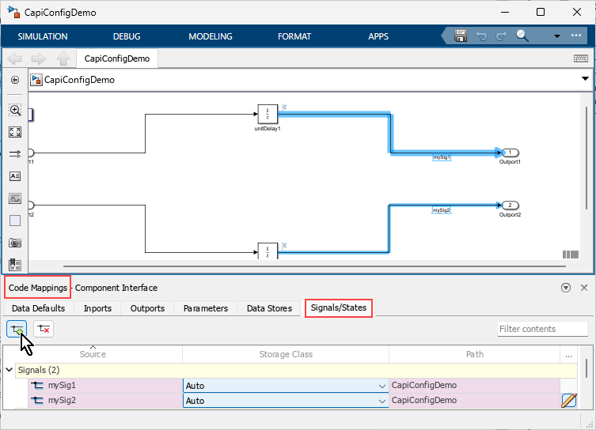Open the MODELING toolstrip tab
Viewport: 596px width, 430px height.
211,36
